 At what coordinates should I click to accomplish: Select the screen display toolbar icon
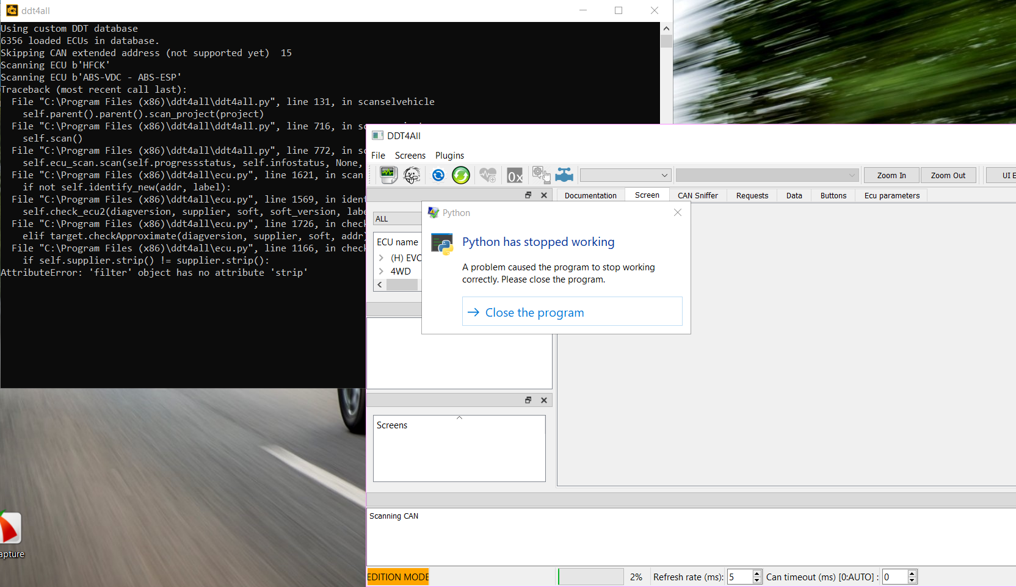click(x=389, y=175)
